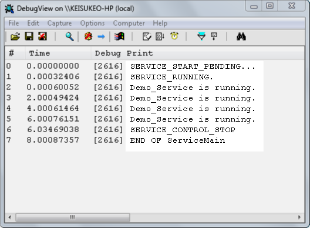This screenshot has height=228, width=310.
Task: Open the Options menu
Action: [x=92, y=23]
